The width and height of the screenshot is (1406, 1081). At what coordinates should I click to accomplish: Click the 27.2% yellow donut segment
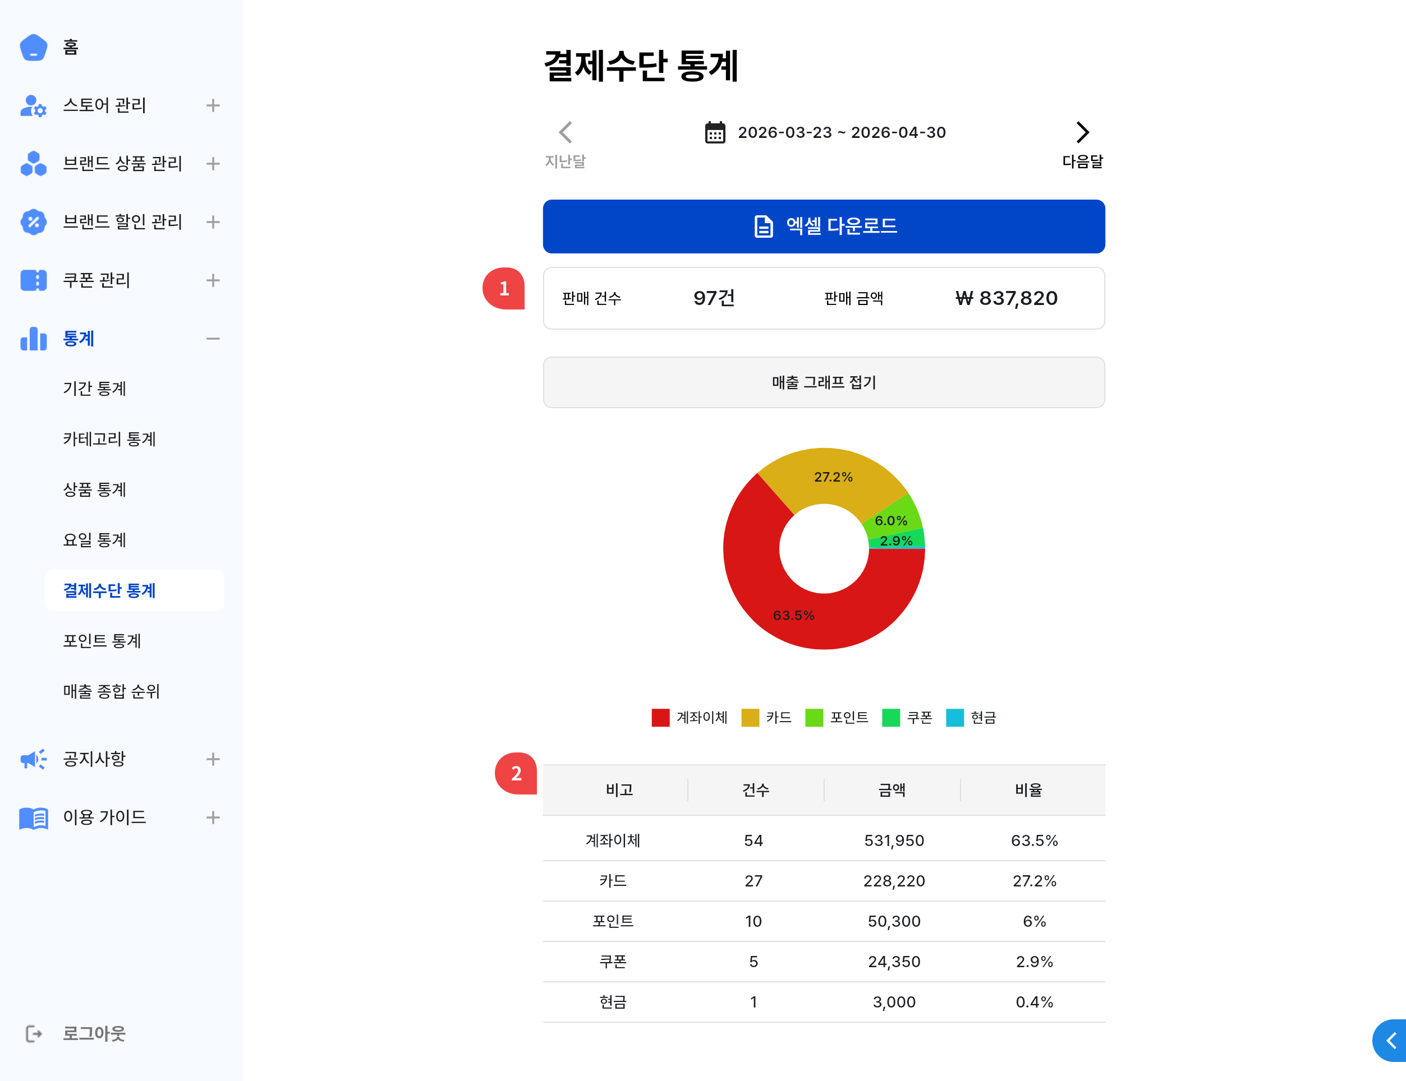(x=833, y=477)
